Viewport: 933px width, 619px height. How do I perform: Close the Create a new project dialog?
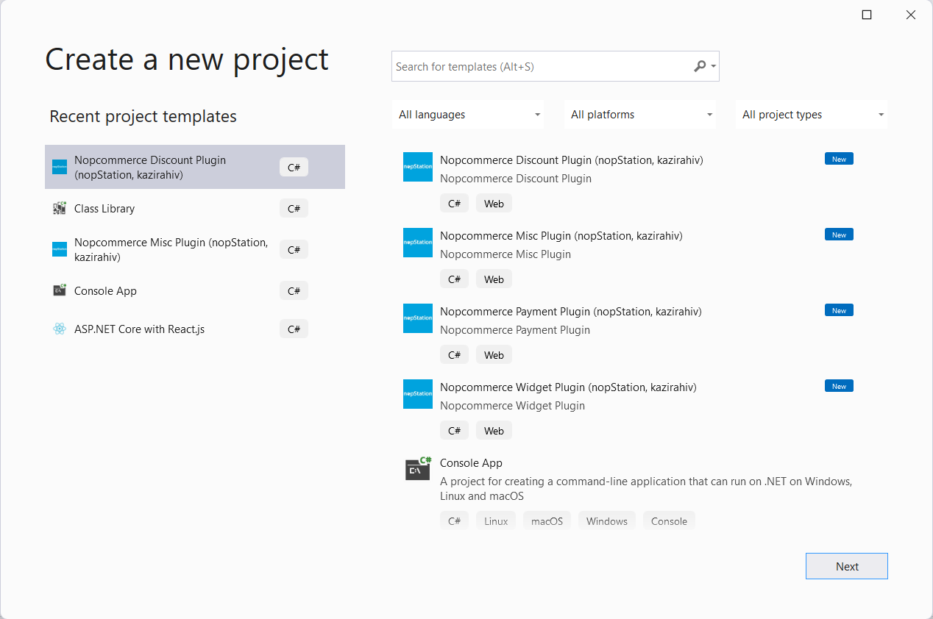coord(911,15)
